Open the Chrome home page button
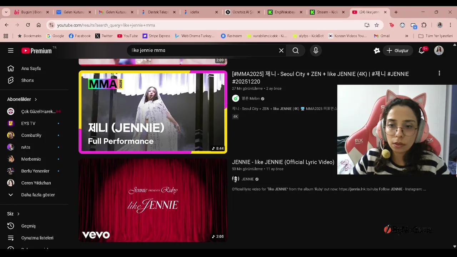 [x=39, y=25]
